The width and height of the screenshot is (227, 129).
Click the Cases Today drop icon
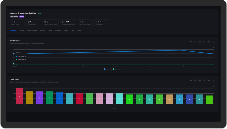click(12, 22)
